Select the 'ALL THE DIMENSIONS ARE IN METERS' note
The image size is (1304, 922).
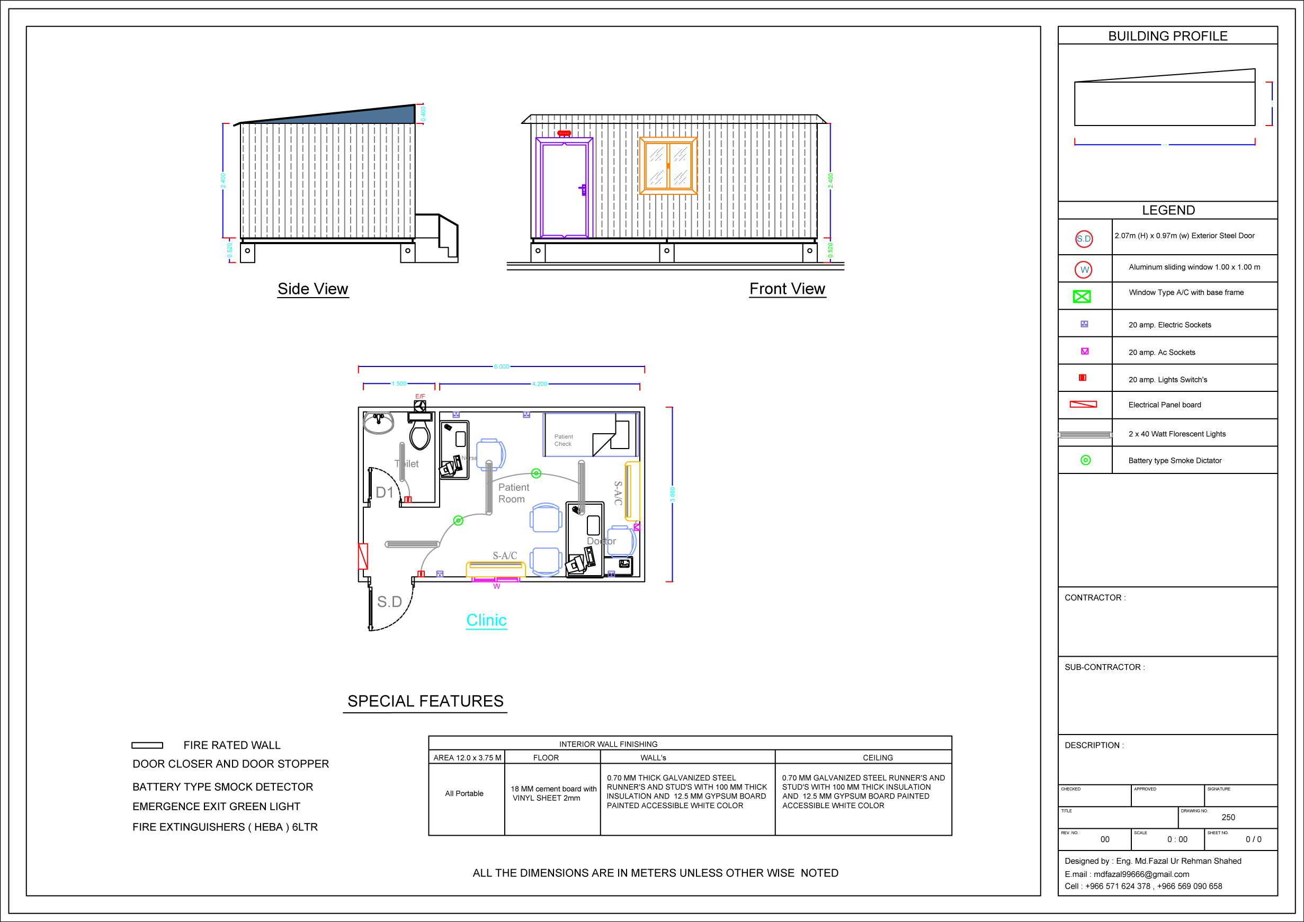[655, 873]
